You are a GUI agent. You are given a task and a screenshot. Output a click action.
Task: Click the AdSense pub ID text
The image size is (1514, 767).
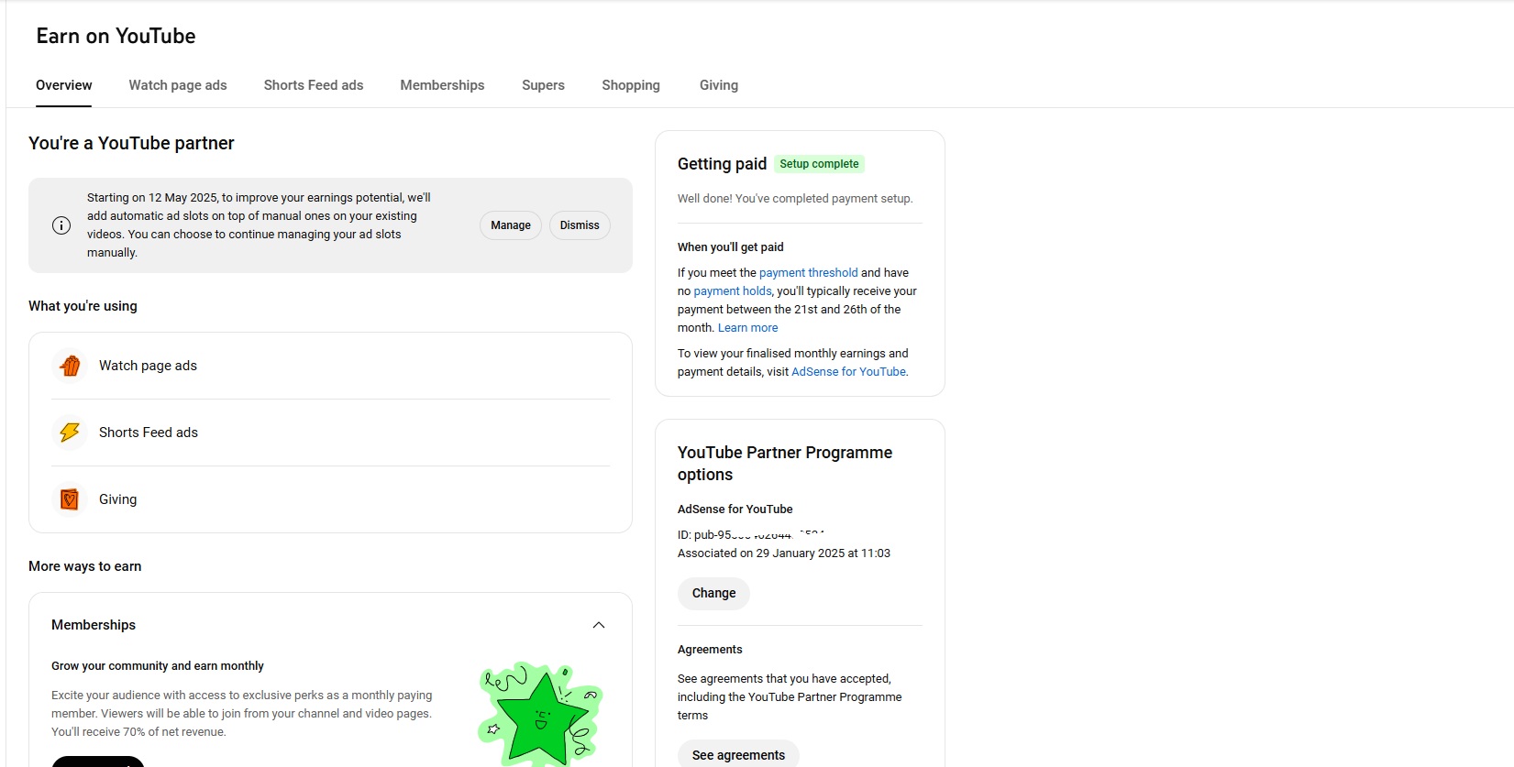(x=751, y=535)
